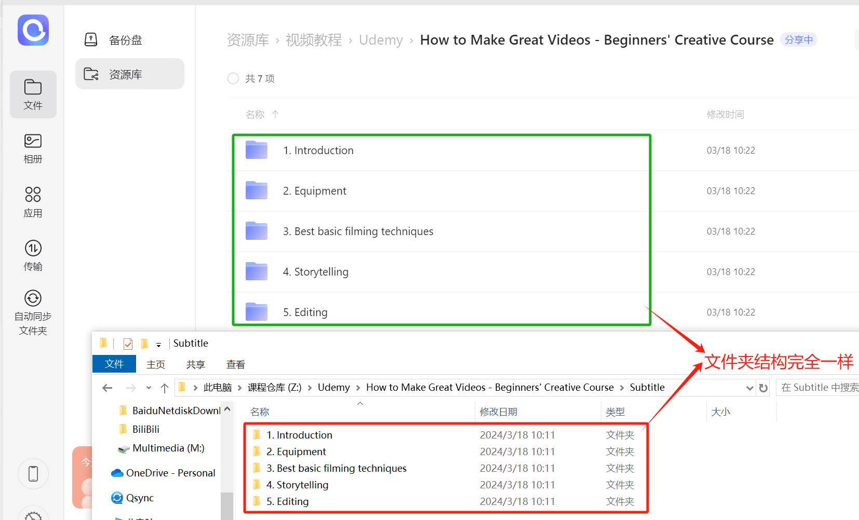Sort by 修改时间 column in cloud app
859x520 pixels.
coord(725,114)
